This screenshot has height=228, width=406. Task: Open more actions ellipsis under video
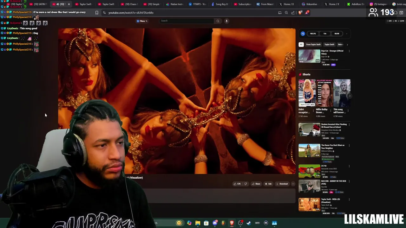coord(293,184)
